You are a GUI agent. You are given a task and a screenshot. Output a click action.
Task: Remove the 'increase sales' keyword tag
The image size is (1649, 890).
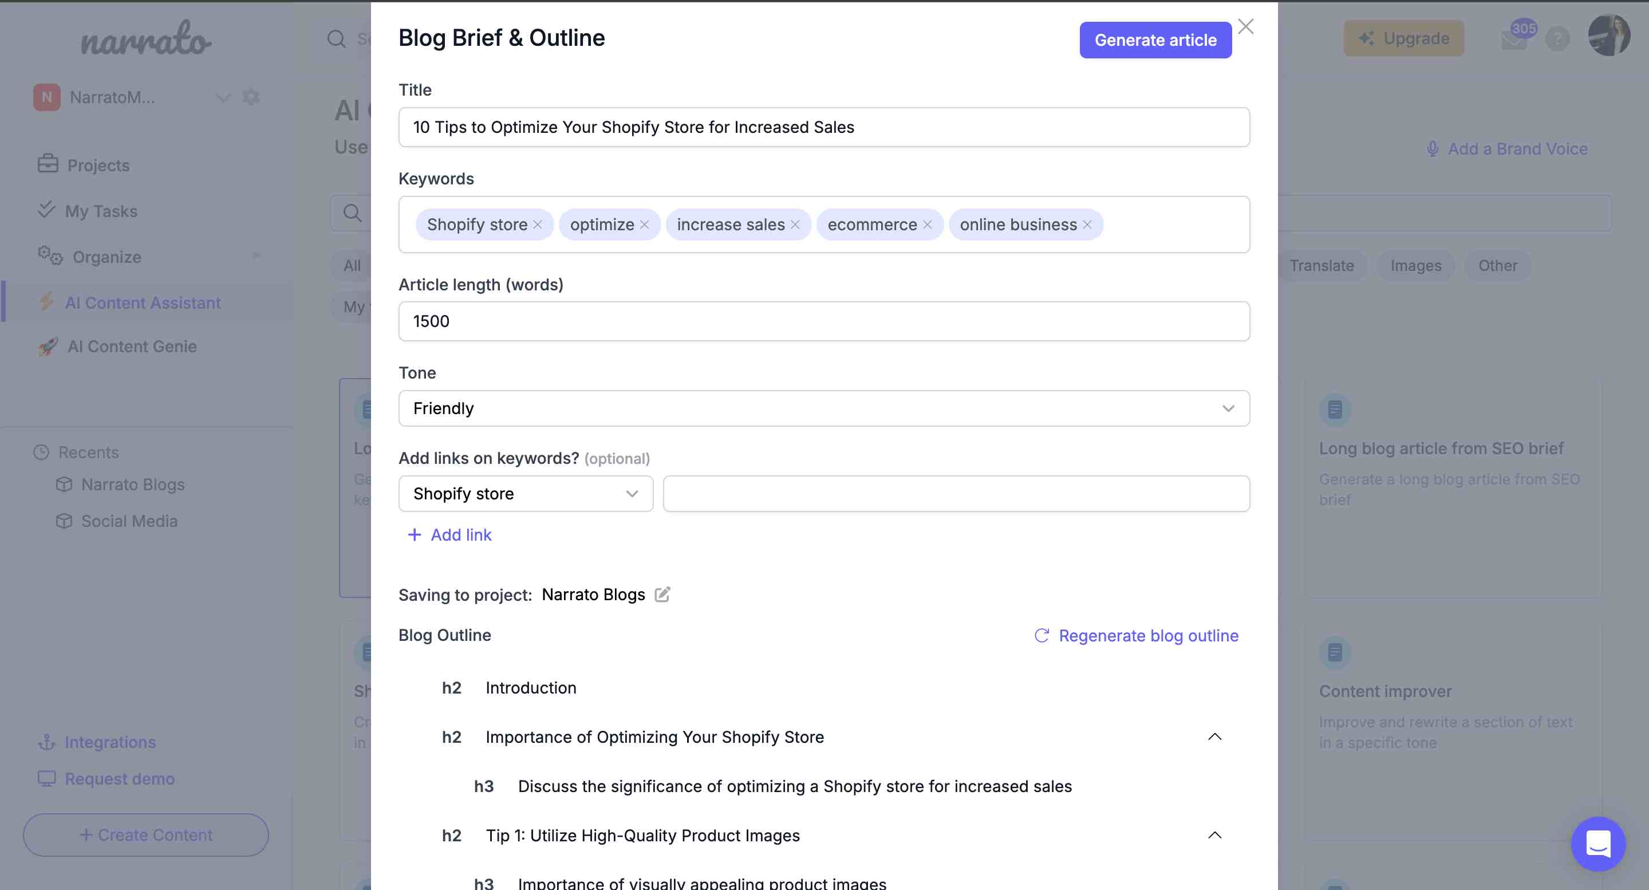coord(795,225)
